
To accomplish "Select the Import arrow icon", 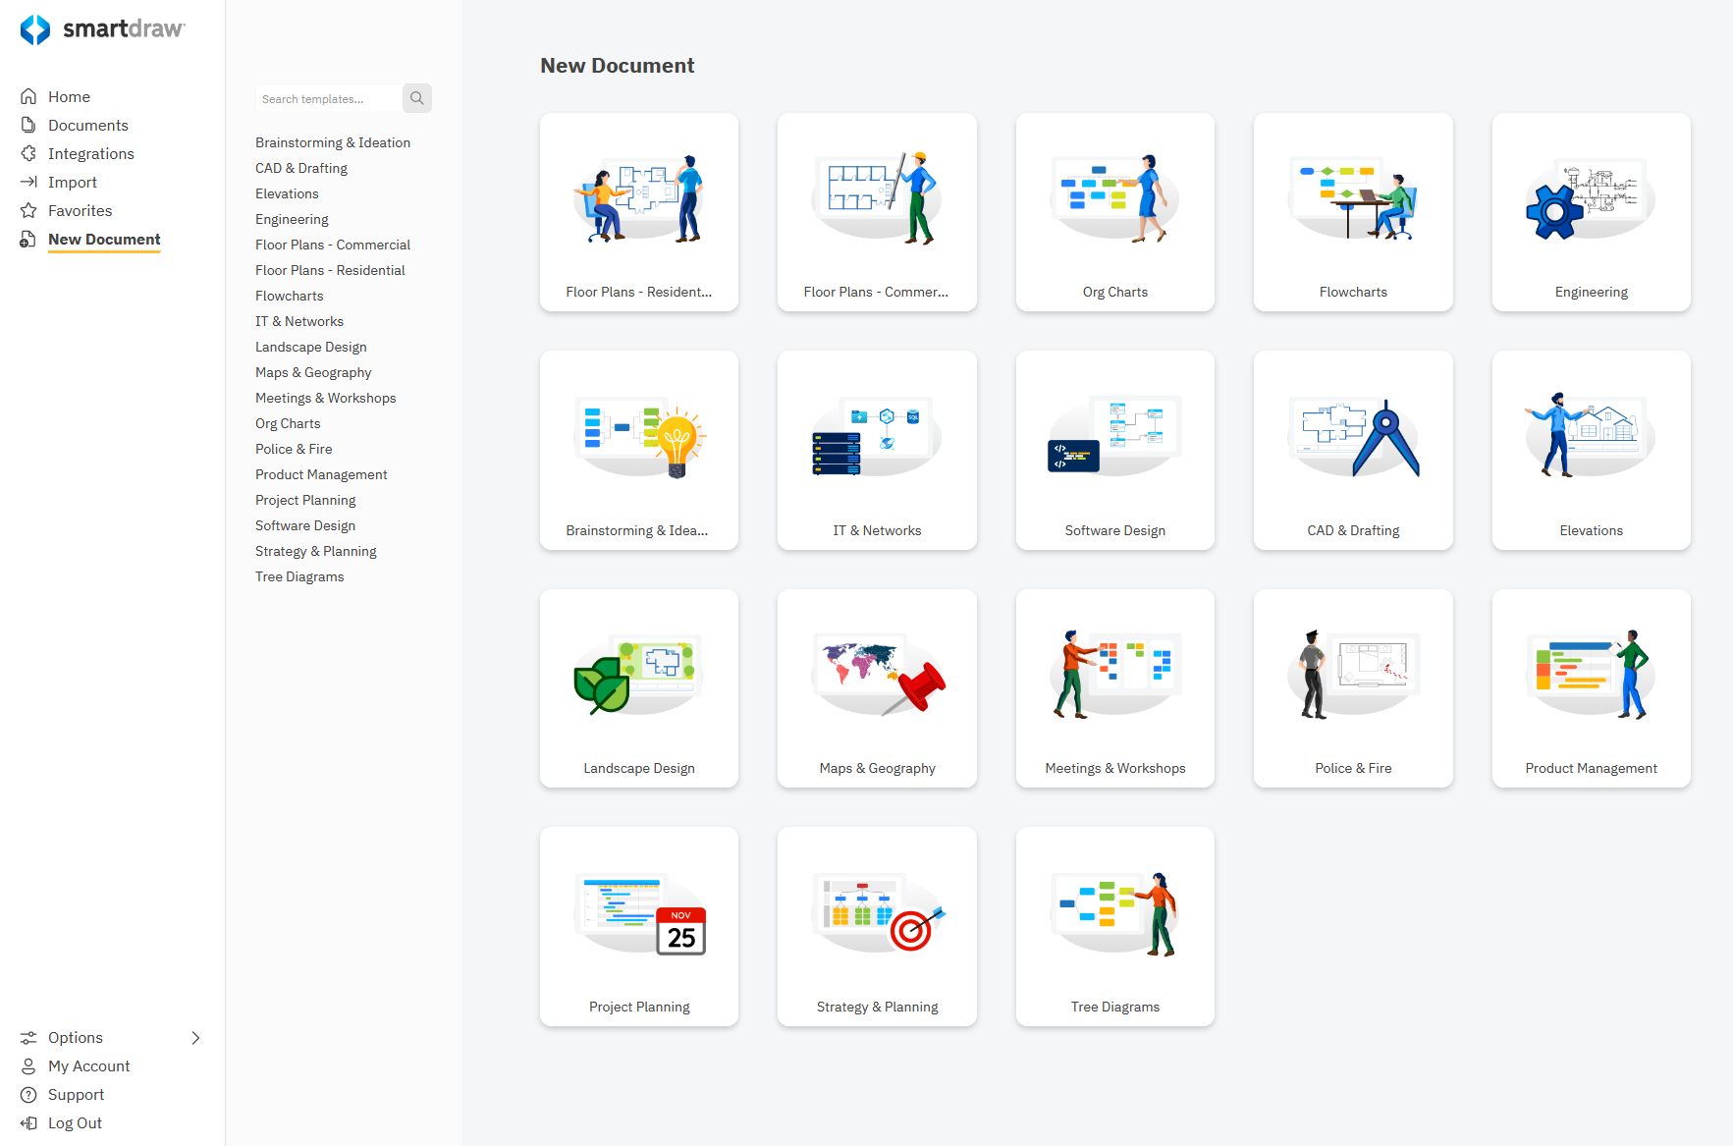I will point(29,182).
